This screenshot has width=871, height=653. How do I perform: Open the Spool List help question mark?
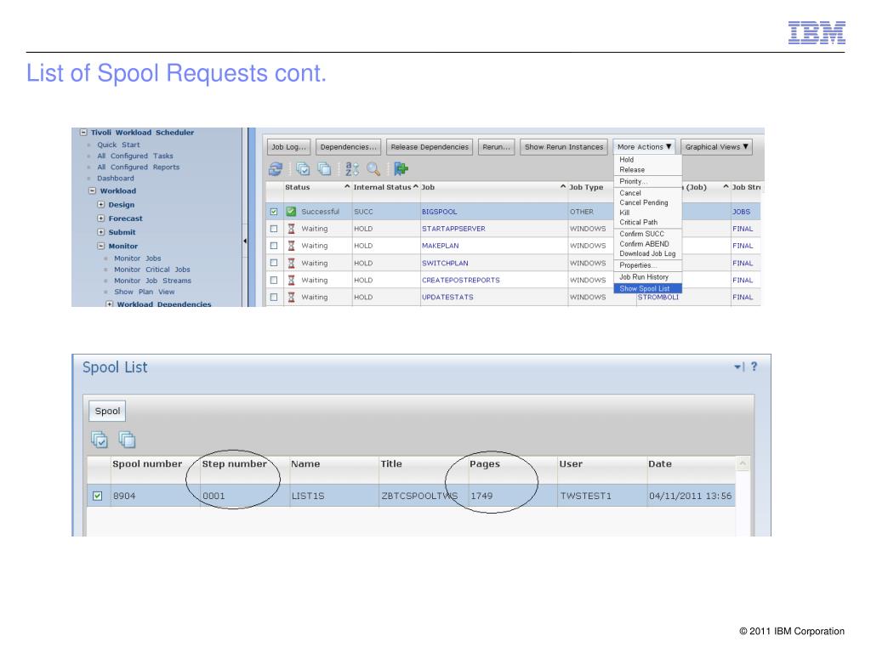click(754, 366)
